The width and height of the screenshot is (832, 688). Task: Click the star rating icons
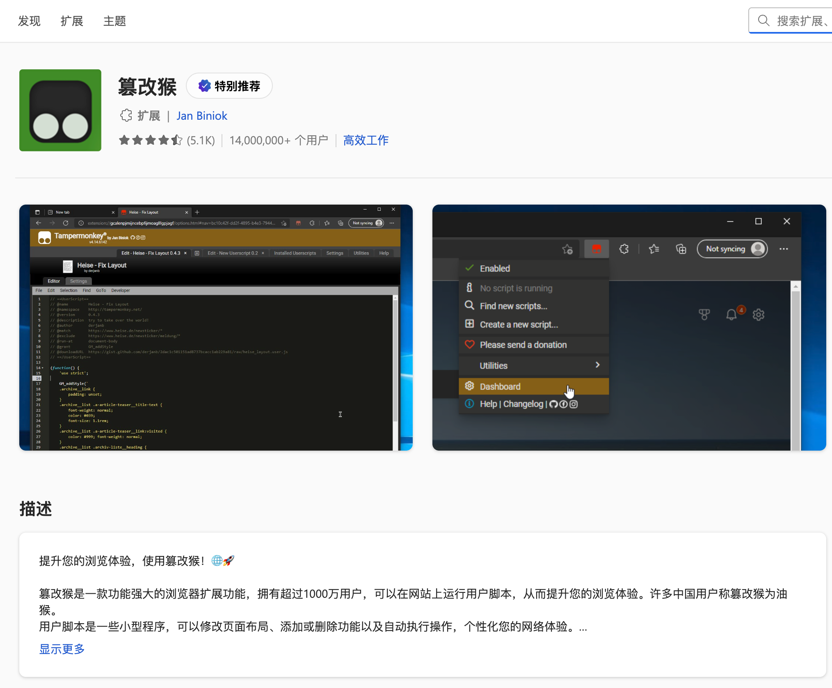[150, 140]
